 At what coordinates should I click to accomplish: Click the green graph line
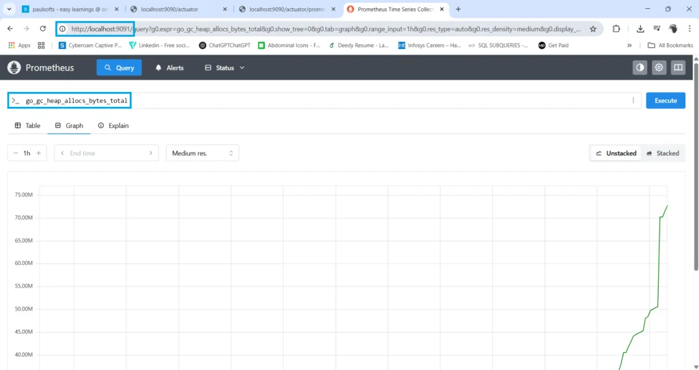(659, 262)
